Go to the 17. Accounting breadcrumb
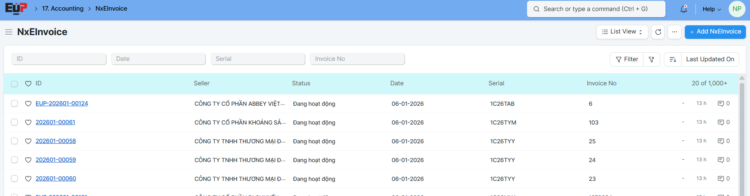Screen dimensions: 750x196 pyautogui.click(x=63, y=9)
